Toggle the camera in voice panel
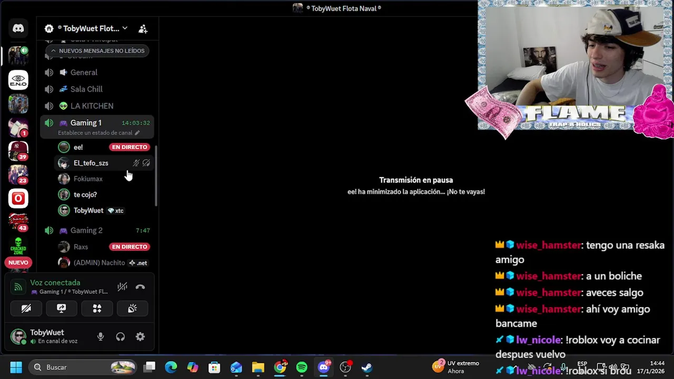The image size is (674, 379). coord(26,308)
